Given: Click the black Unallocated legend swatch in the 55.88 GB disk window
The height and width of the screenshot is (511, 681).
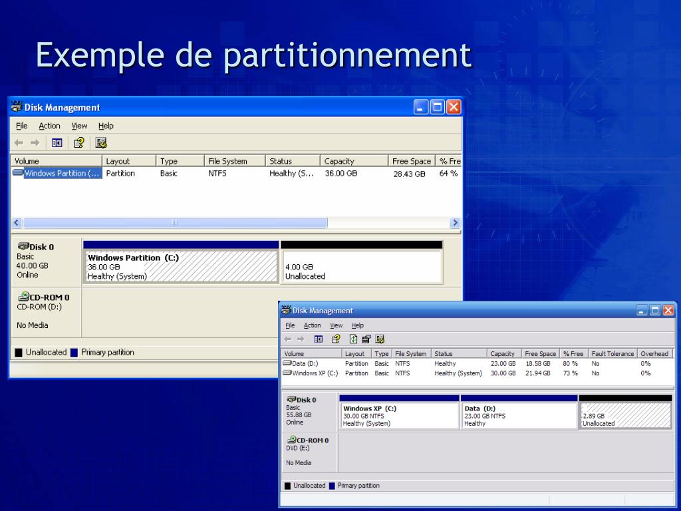Looking at the screenshot, I should 287,486.
